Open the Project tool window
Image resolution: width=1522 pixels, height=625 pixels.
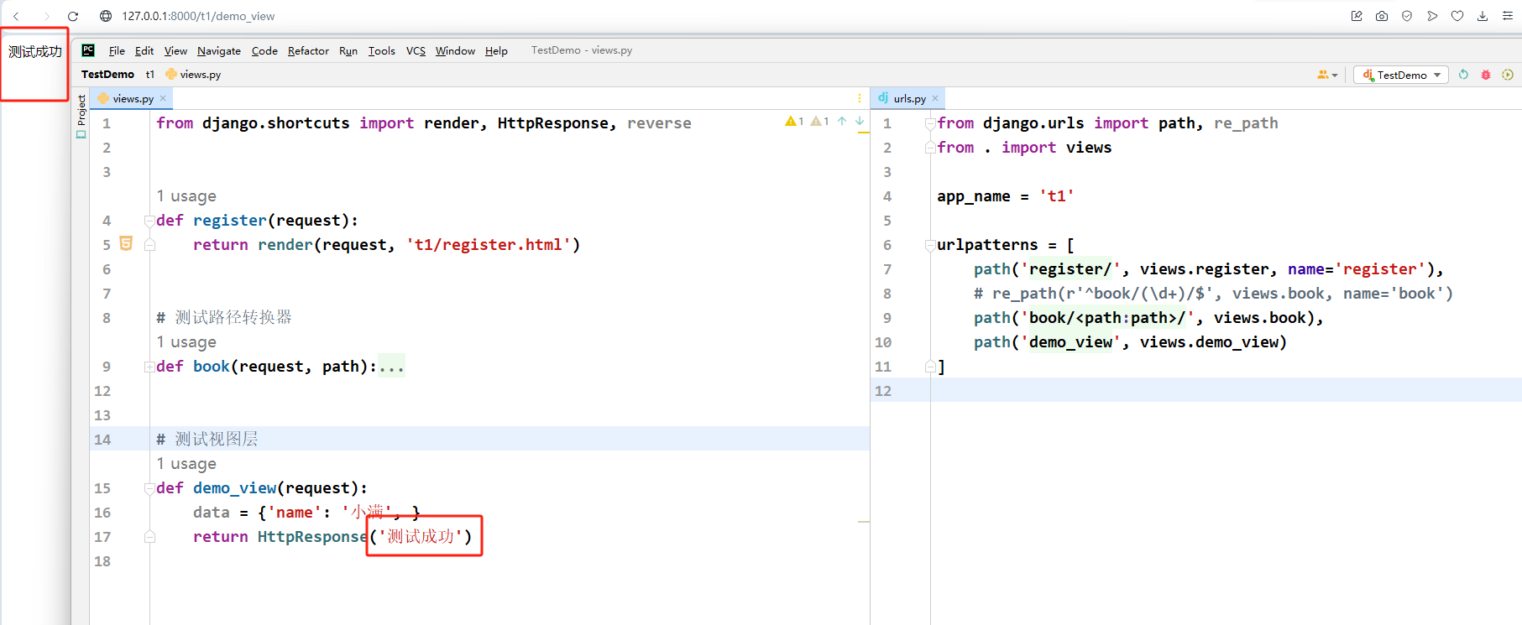tap(81, 117)
